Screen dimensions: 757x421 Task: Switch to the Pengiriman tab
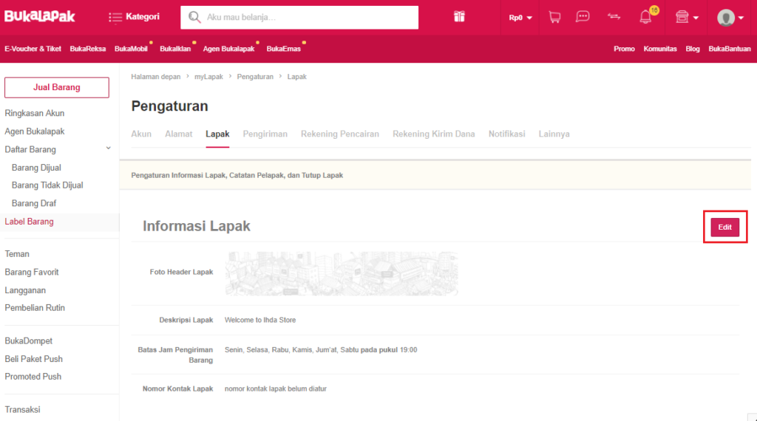pyautogui.click(x=265, y=134)
